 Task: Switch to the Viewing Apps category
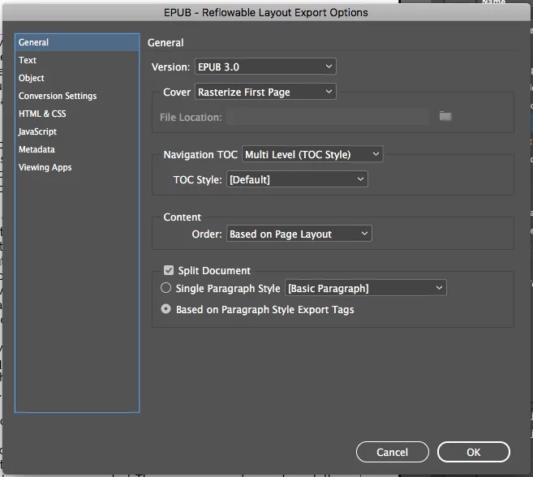pyautogui.click(x=77, y=167)
